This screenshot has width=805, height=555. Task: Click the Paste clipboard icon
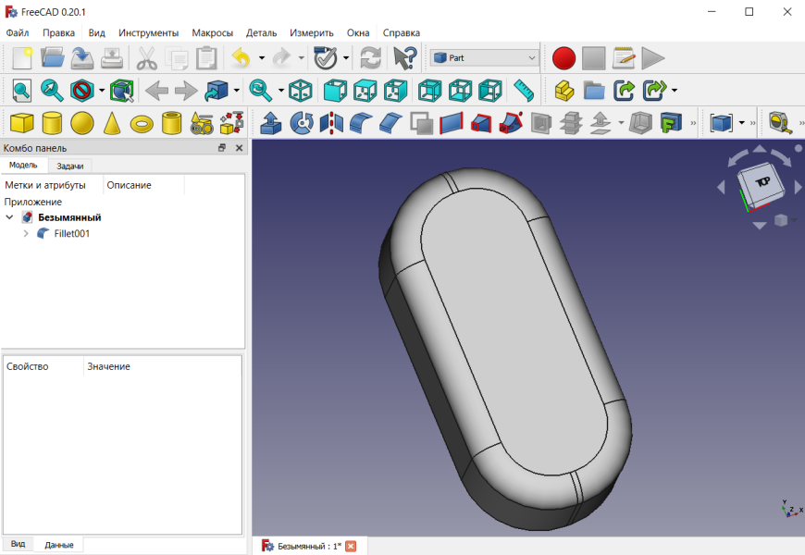tap(206, 58)
